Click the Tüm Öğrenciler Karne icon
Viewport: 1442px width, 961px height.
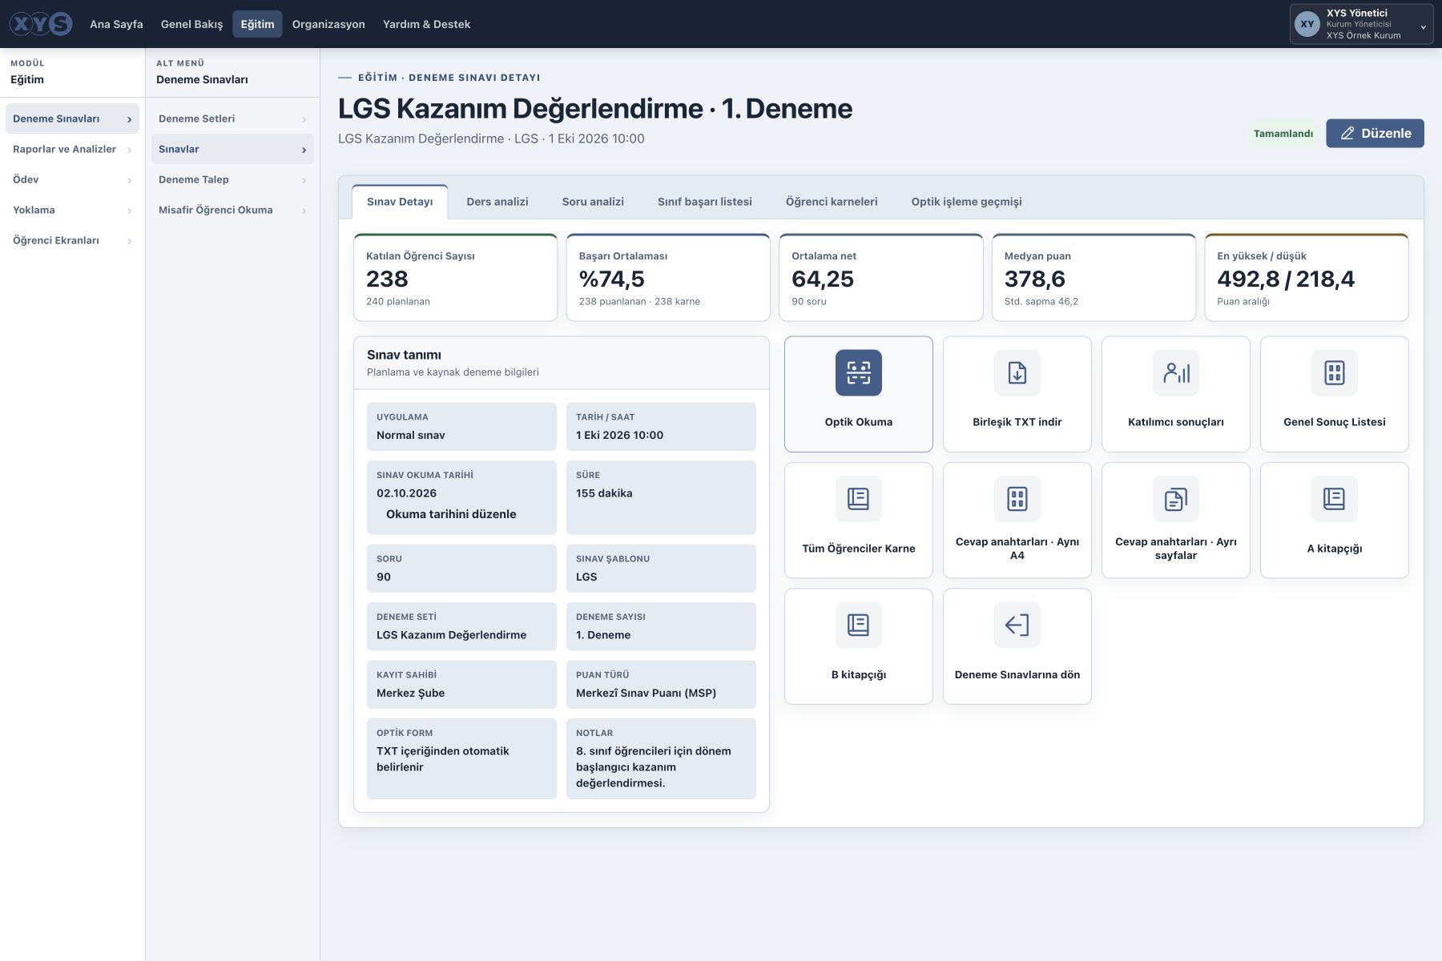[x=858, y=499]
